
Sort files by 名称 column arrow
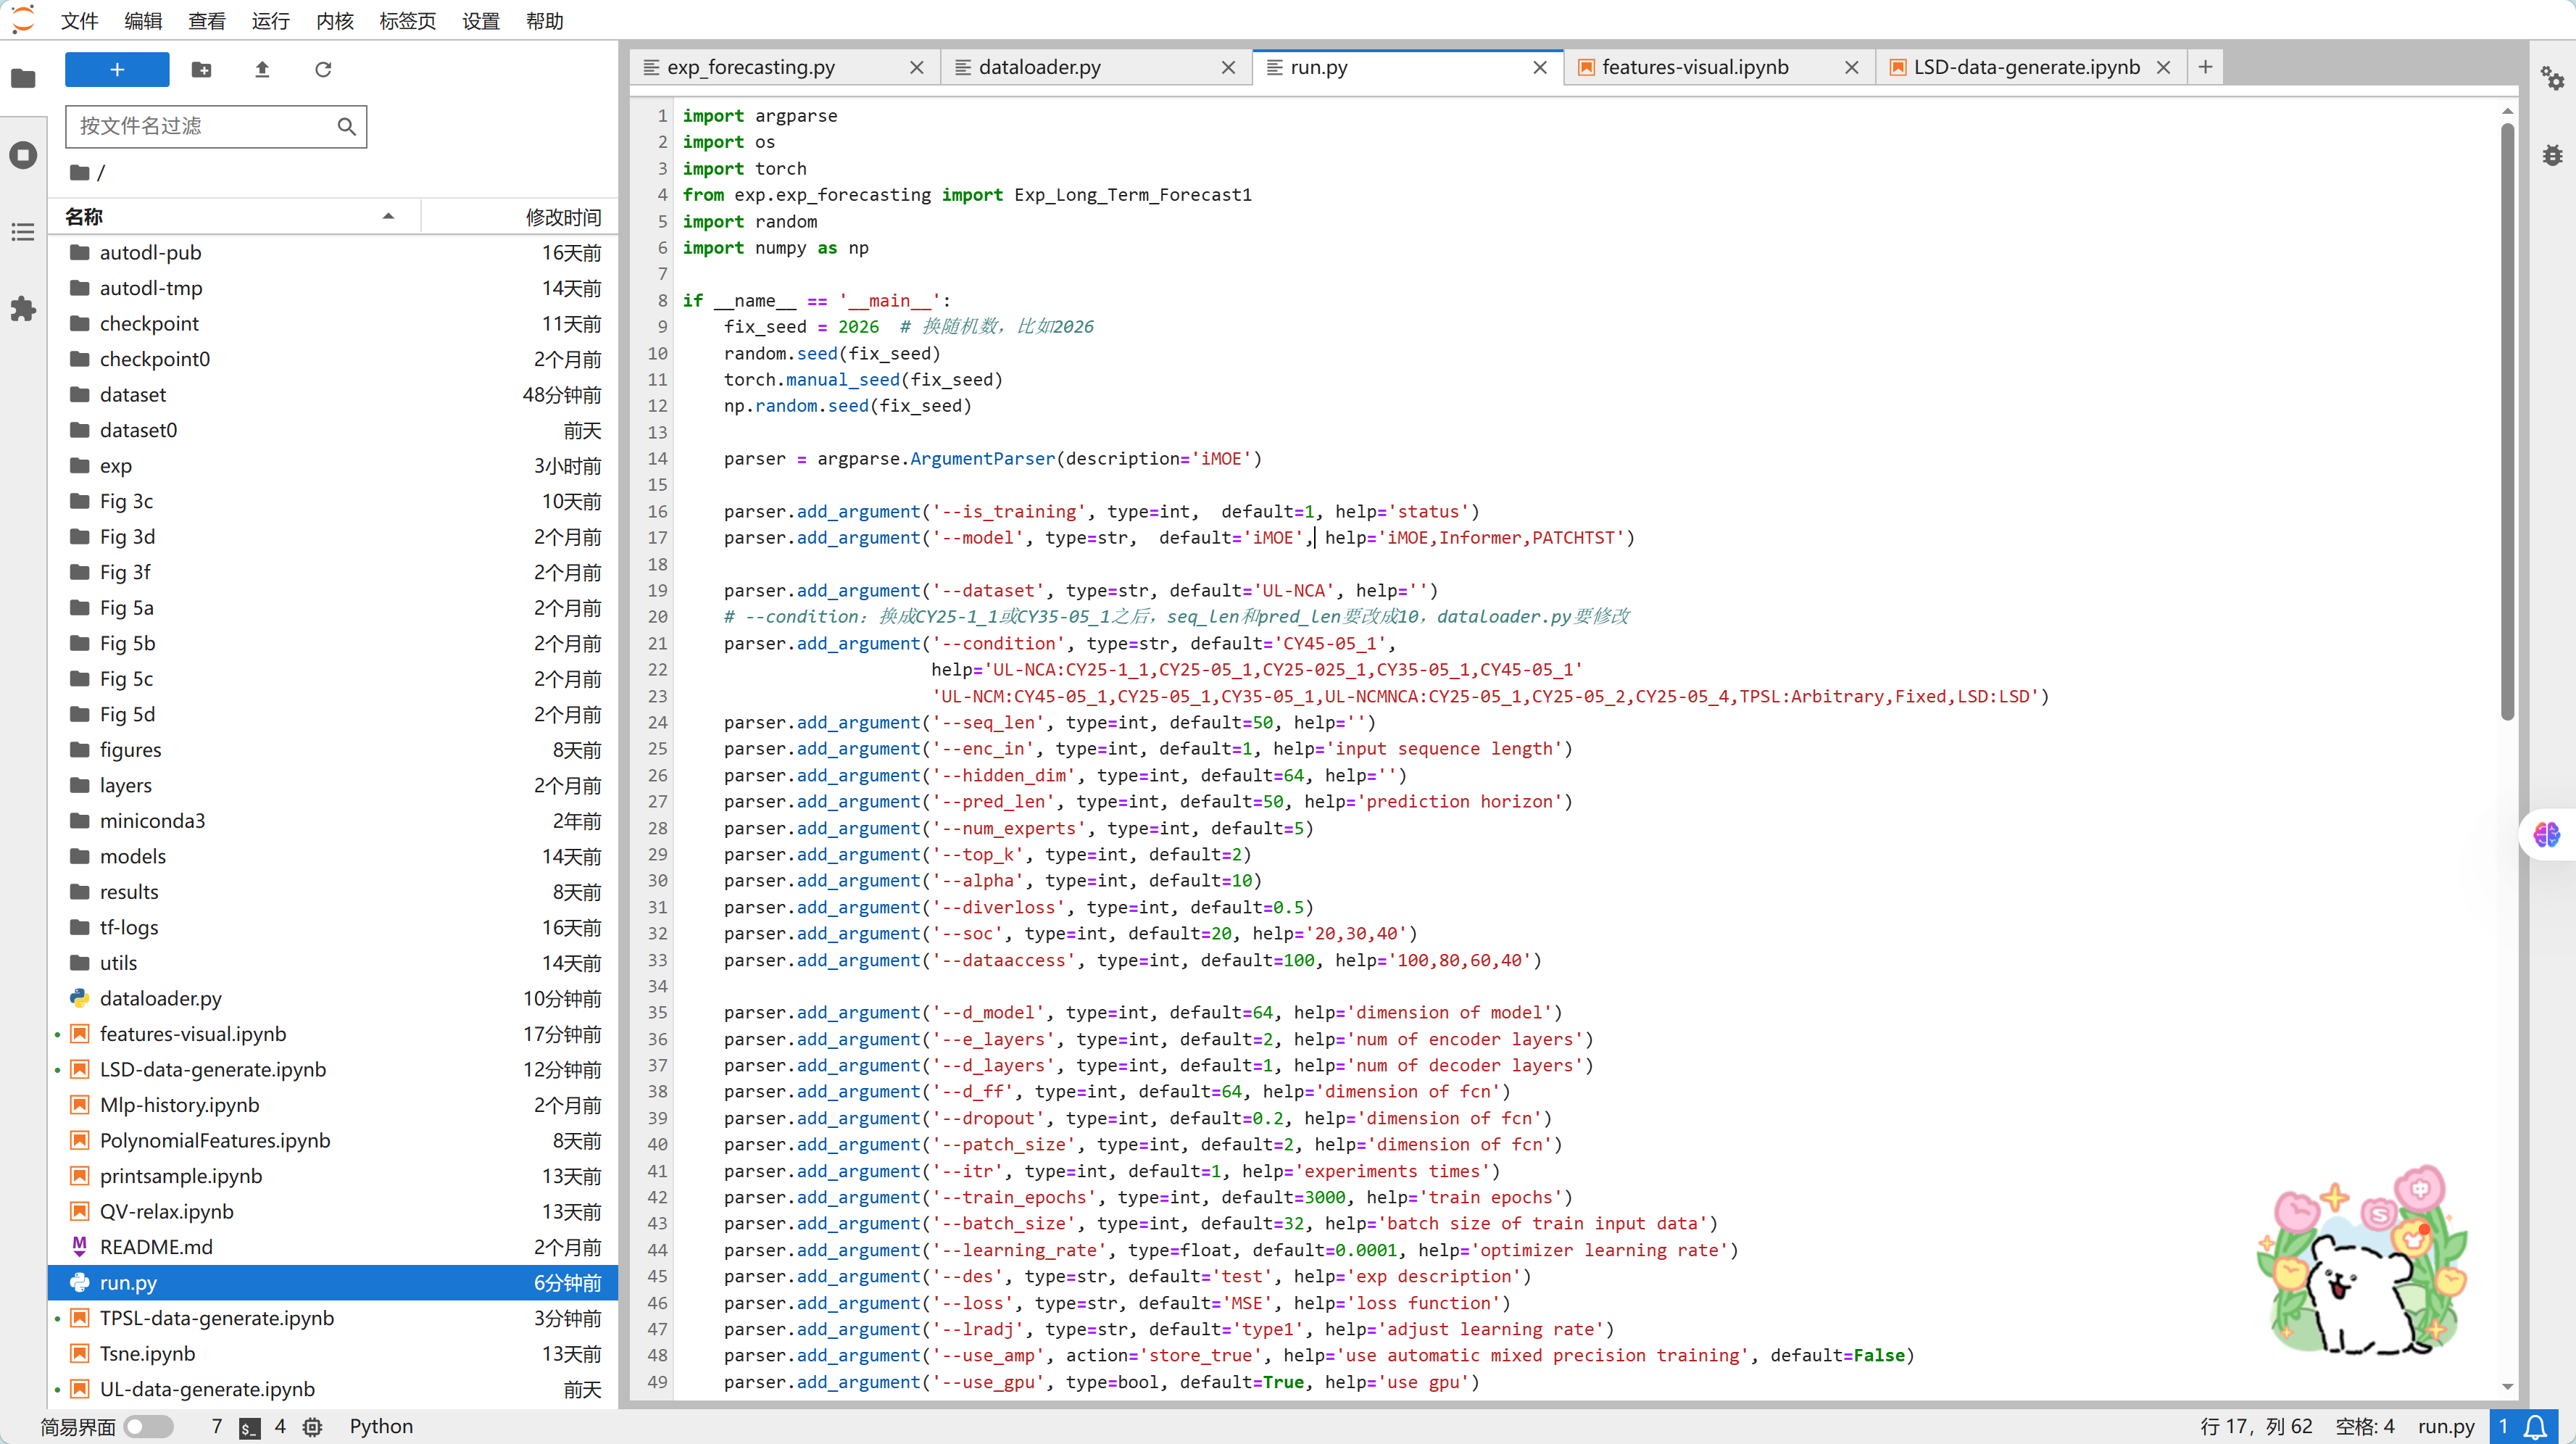click(x=388, y=216)
